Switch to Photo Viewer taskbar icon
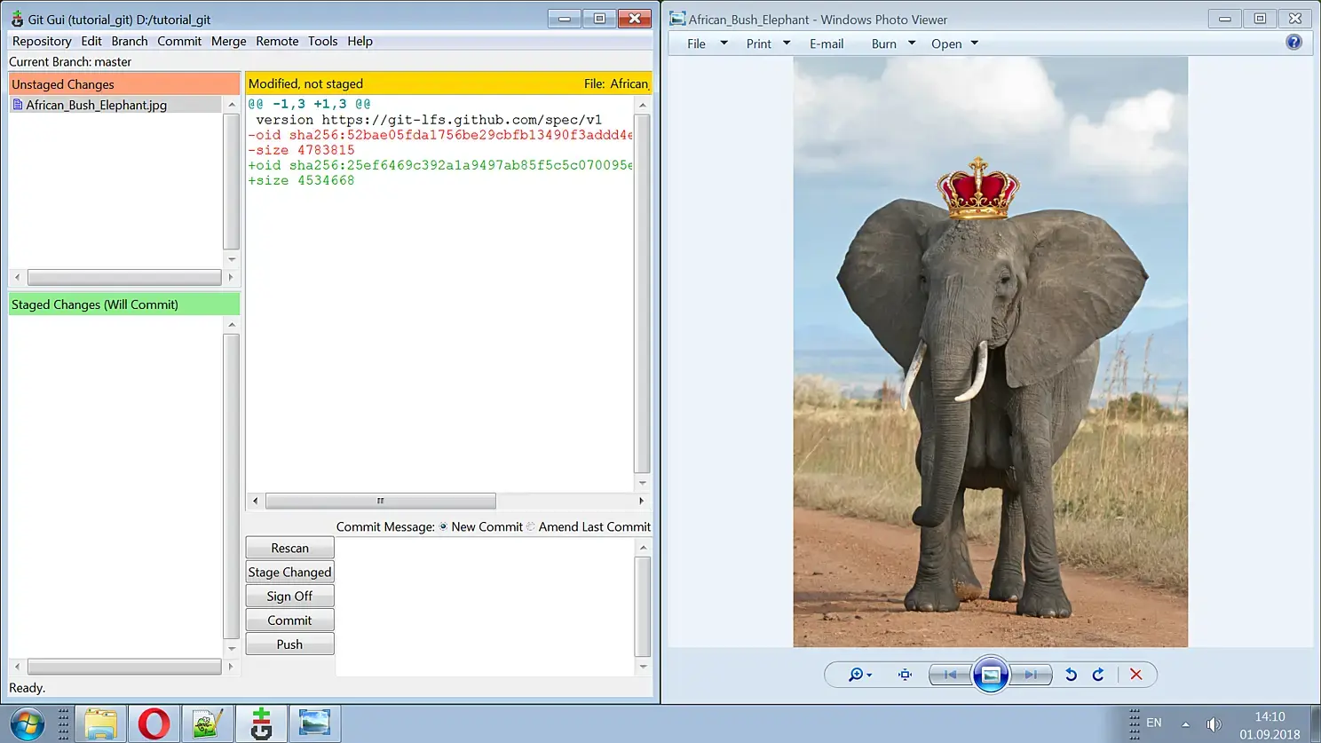The height and width of the screenshot is (743, 1321). pyautogui.click(x=314, y=724)
